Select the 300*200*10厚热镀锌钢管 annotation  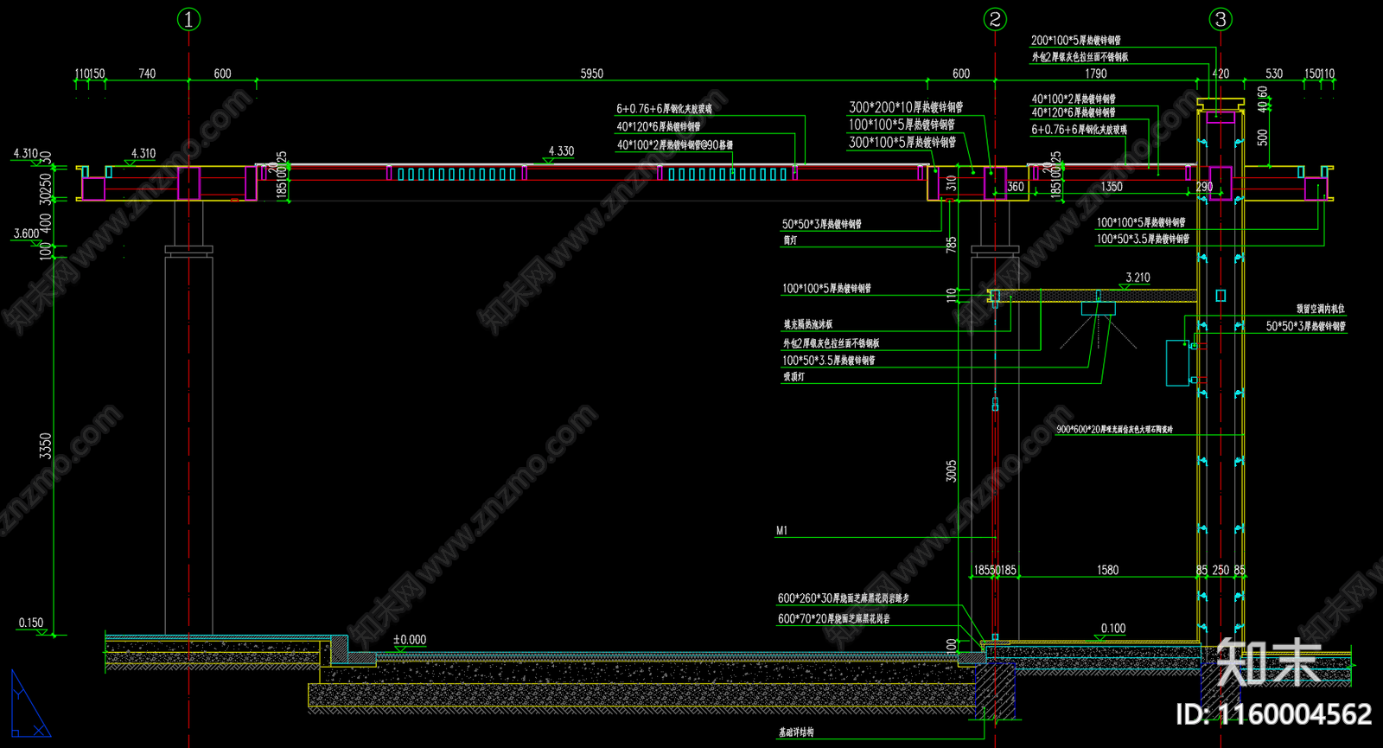pyautogui.click(x=906, y=107)
